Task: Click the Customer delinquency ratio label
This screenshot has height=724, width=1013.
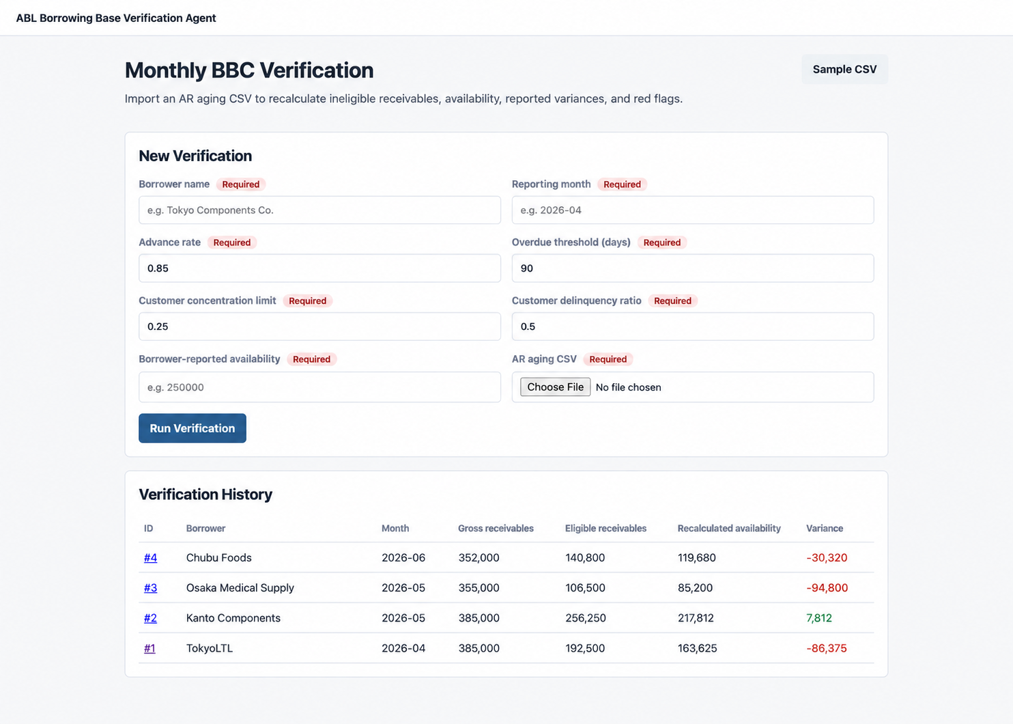Action: [x=577, y=301]
